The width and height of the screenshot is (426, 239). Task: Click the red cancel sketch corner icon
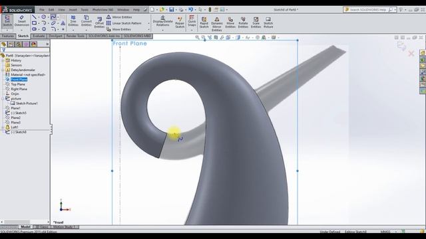tap(411, 54)
